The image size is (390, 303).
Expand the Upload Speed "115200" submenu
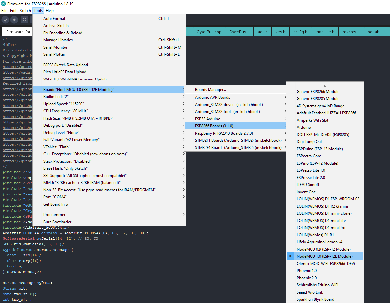(x=109, y=104)
